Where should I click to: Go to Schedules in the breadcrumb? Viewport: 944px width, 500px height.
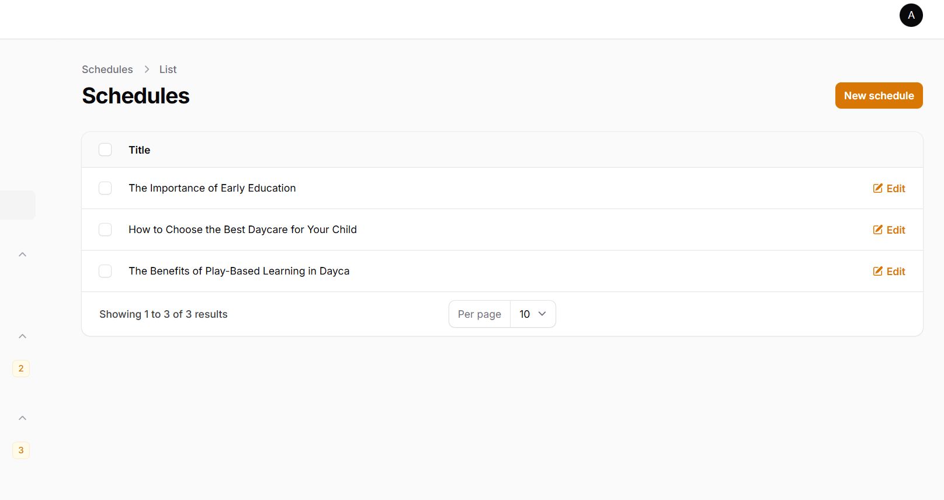(x=107, y=70)
